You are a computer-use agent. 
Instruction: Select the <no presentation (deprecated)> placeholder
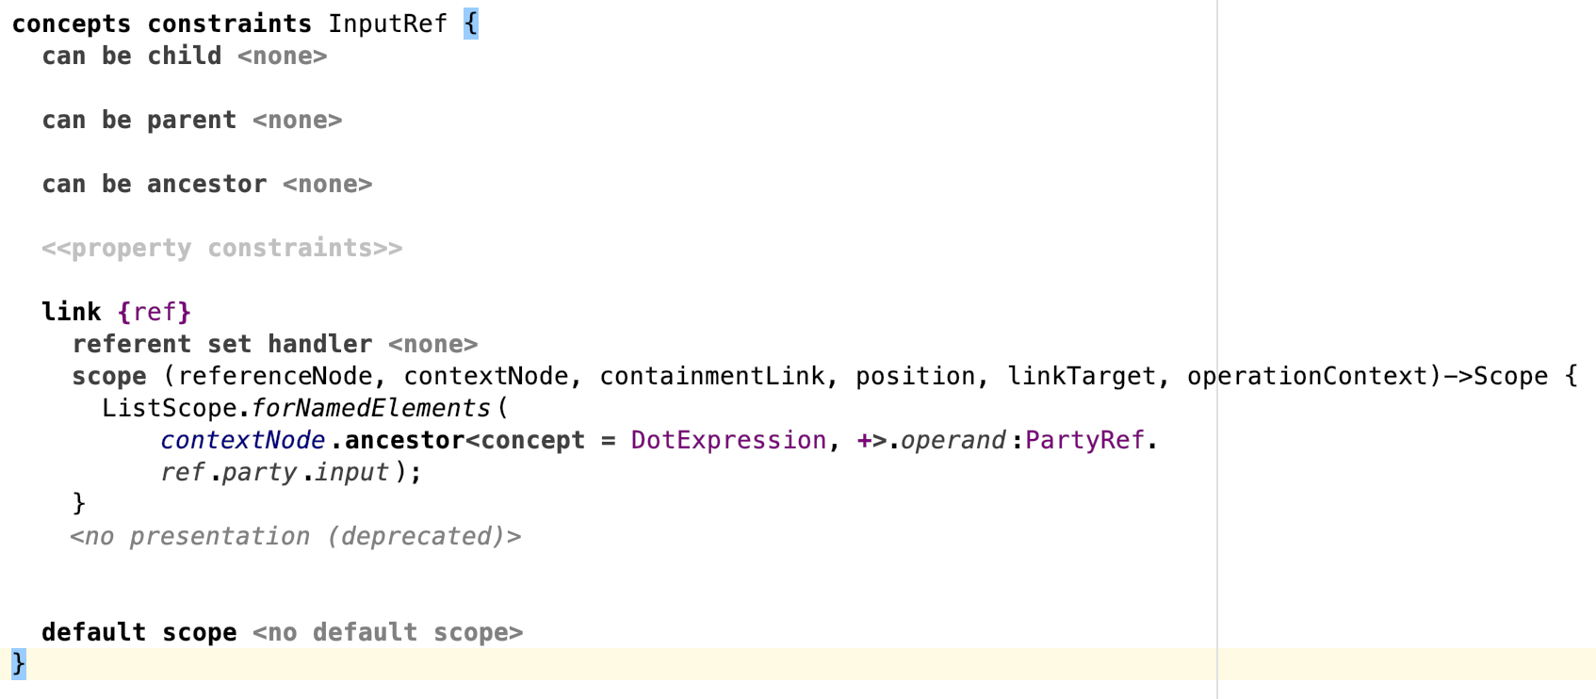295,537
